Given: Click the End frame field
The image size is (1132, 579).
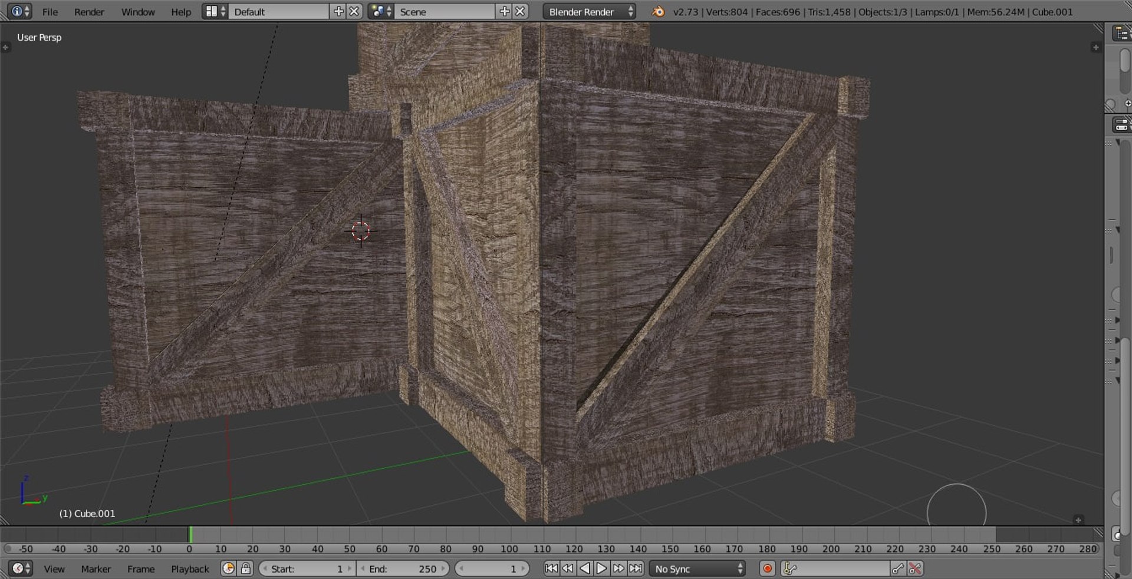Looking at the screenshot, I should (403, 568).
